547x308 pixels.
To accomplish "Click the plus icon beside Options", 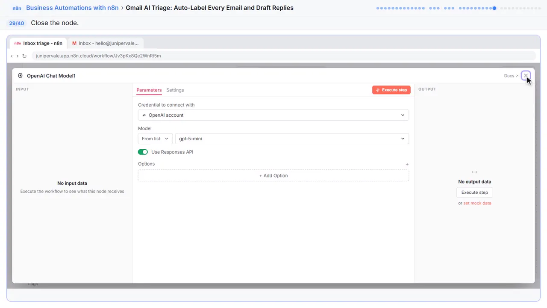I will (407, 164).
